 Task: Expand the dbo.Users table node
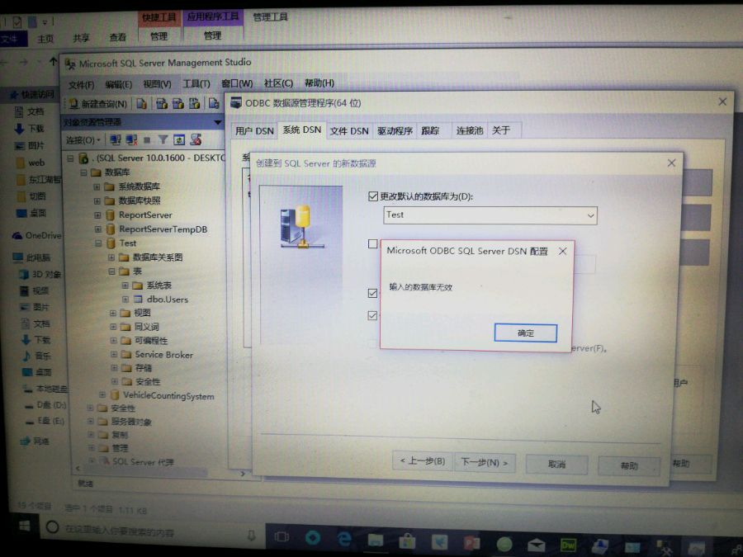[x=125, y=300]
